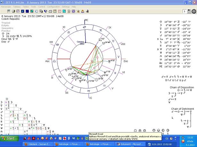Click the number field showing 1
Viewport: 197px width, 147px height.
tap(185, 11)
